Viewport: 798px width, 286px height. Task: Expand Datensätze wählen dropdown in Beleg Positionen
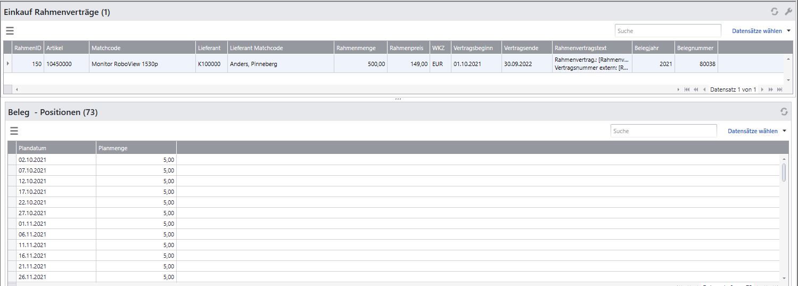click(784, 131)
